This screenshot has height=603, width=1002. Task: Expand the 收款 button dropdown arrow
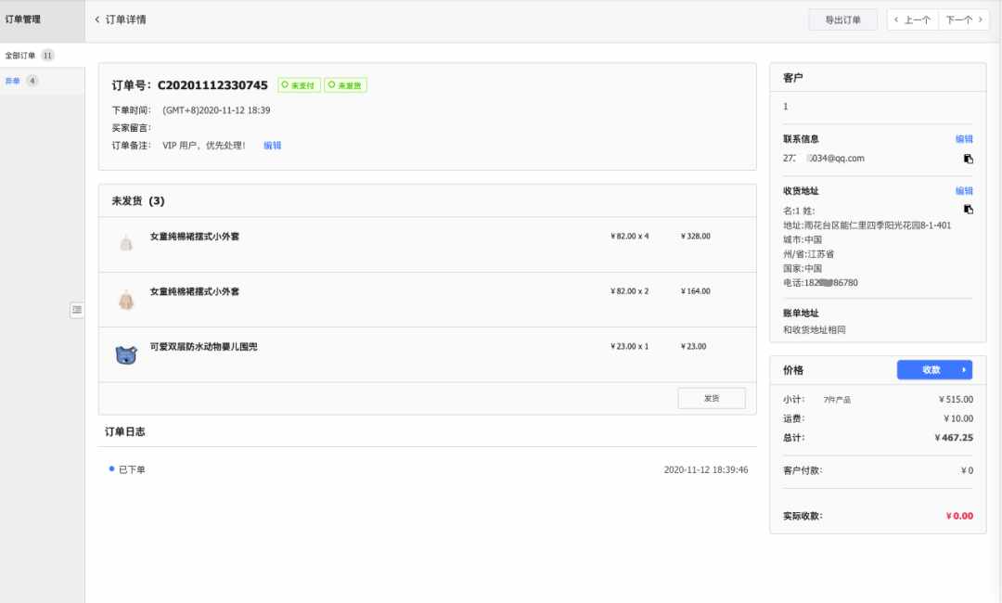pos(963,370)
